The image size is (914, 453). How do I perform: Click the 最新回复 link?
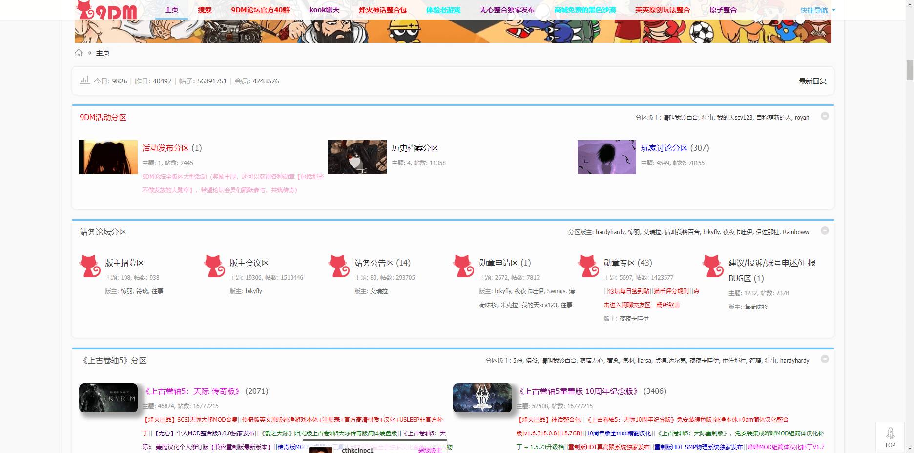point(812,81)
